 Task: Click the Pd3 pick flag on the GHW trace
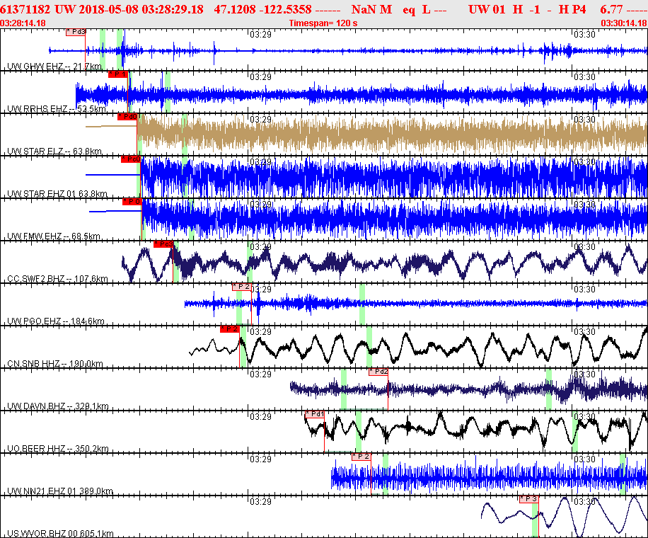[76, 32]
